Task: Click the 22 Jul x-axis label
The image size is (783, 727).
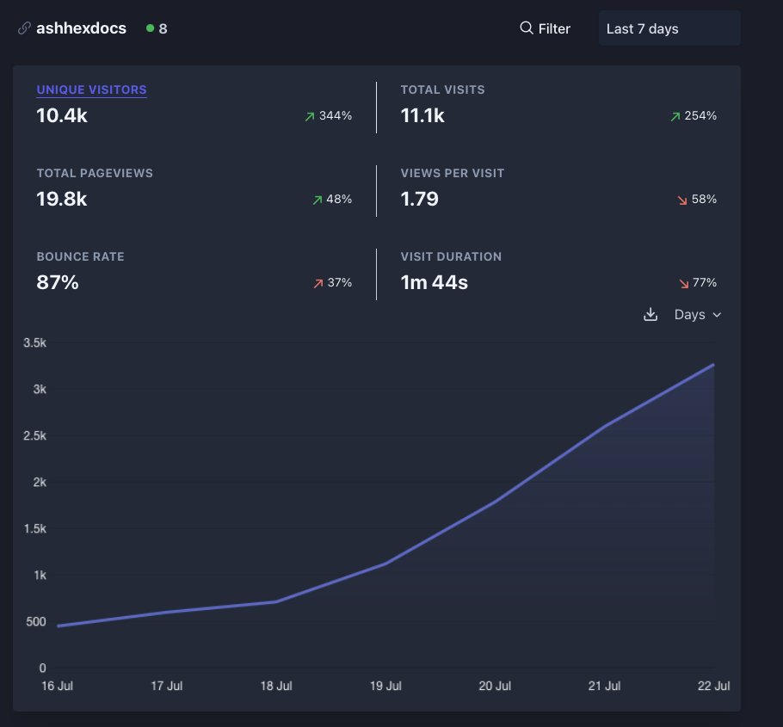Action: pyautogui.click(x=713, y=686)
